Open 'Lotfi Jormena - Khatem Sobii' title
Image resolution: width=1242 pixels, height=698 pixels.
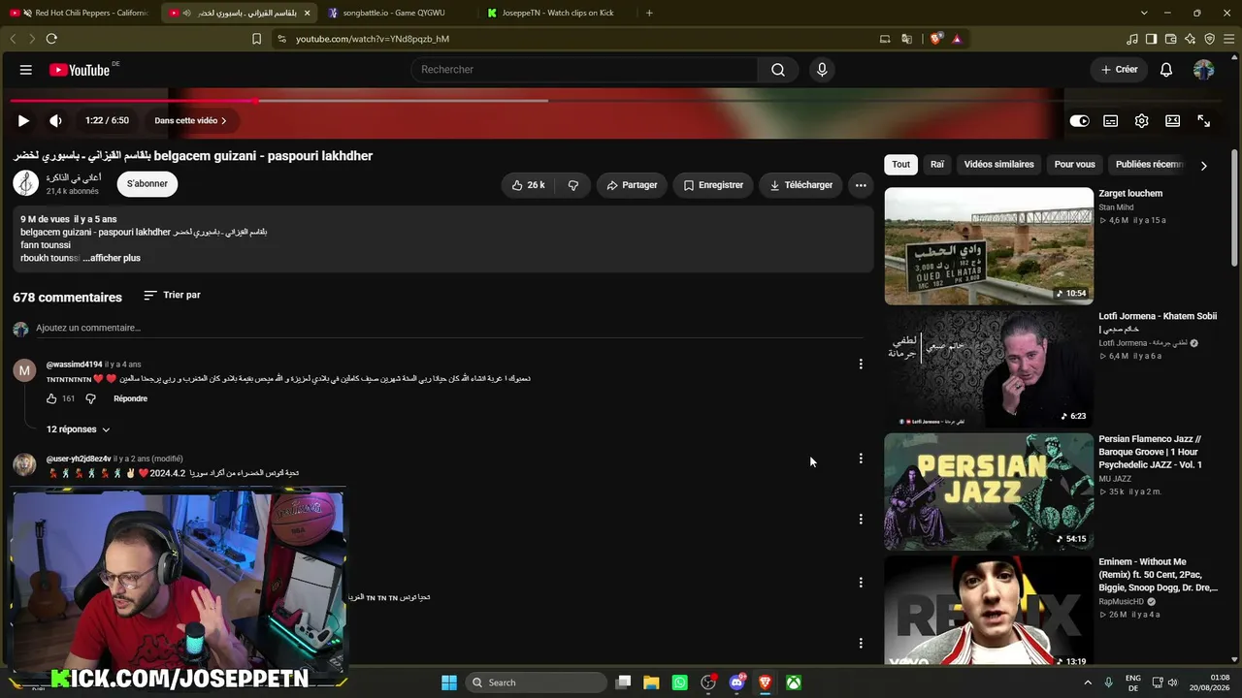[1158, 322]
